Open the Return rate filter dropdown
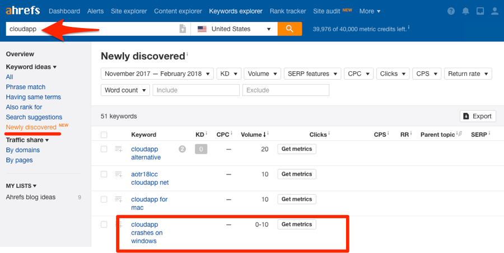 coord(468,73)
